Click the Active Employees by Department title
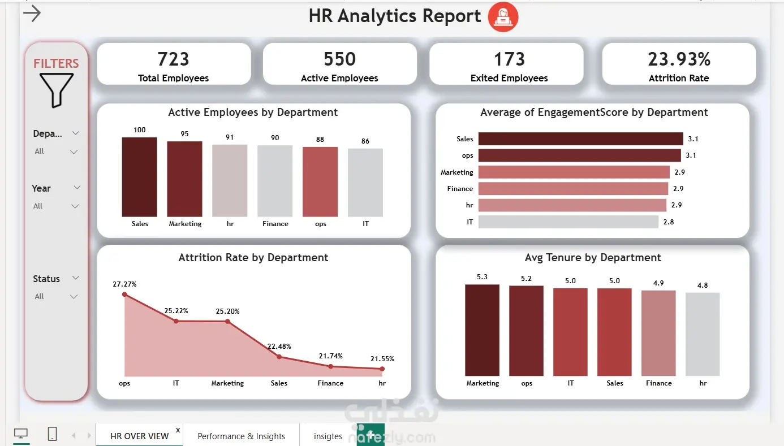 tap(253, 112)
